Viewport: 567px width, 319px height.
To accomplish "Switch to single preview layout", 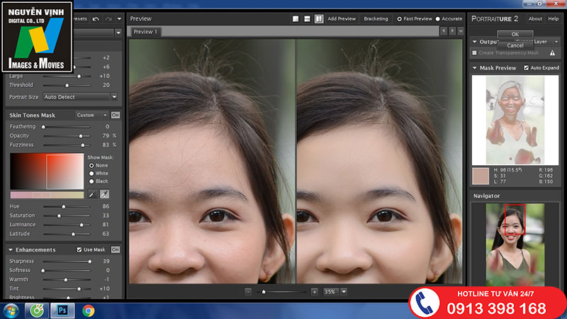I will [296, 19].
